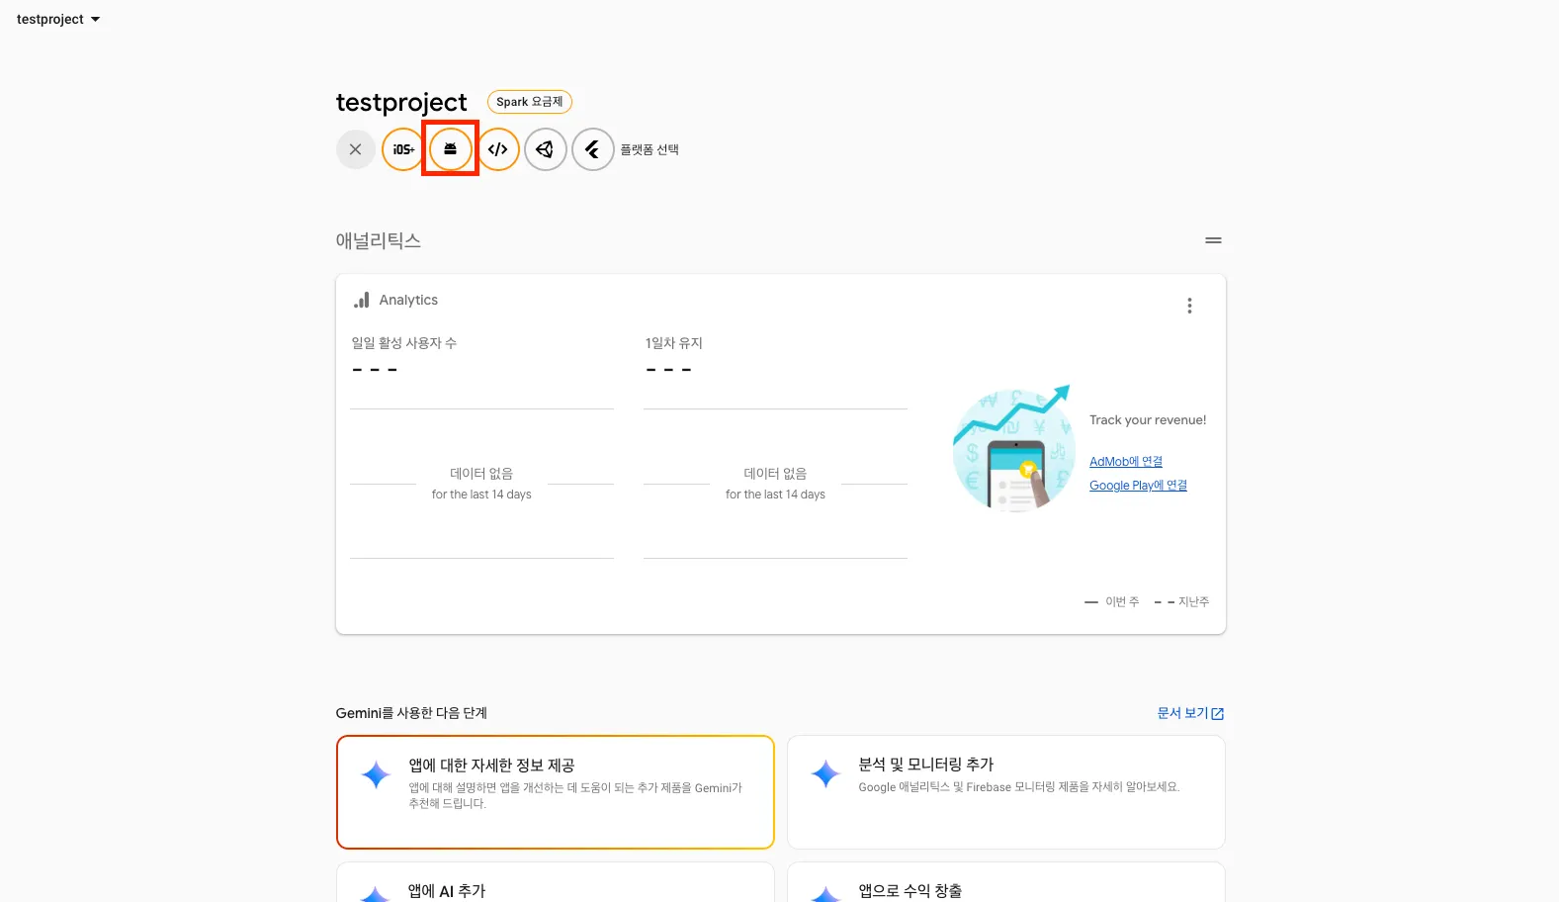Click the Gemini sparkle in 앱에 대한 자세한 정보 card
The height and width of the screenshot is (902, 1559).
376,774
